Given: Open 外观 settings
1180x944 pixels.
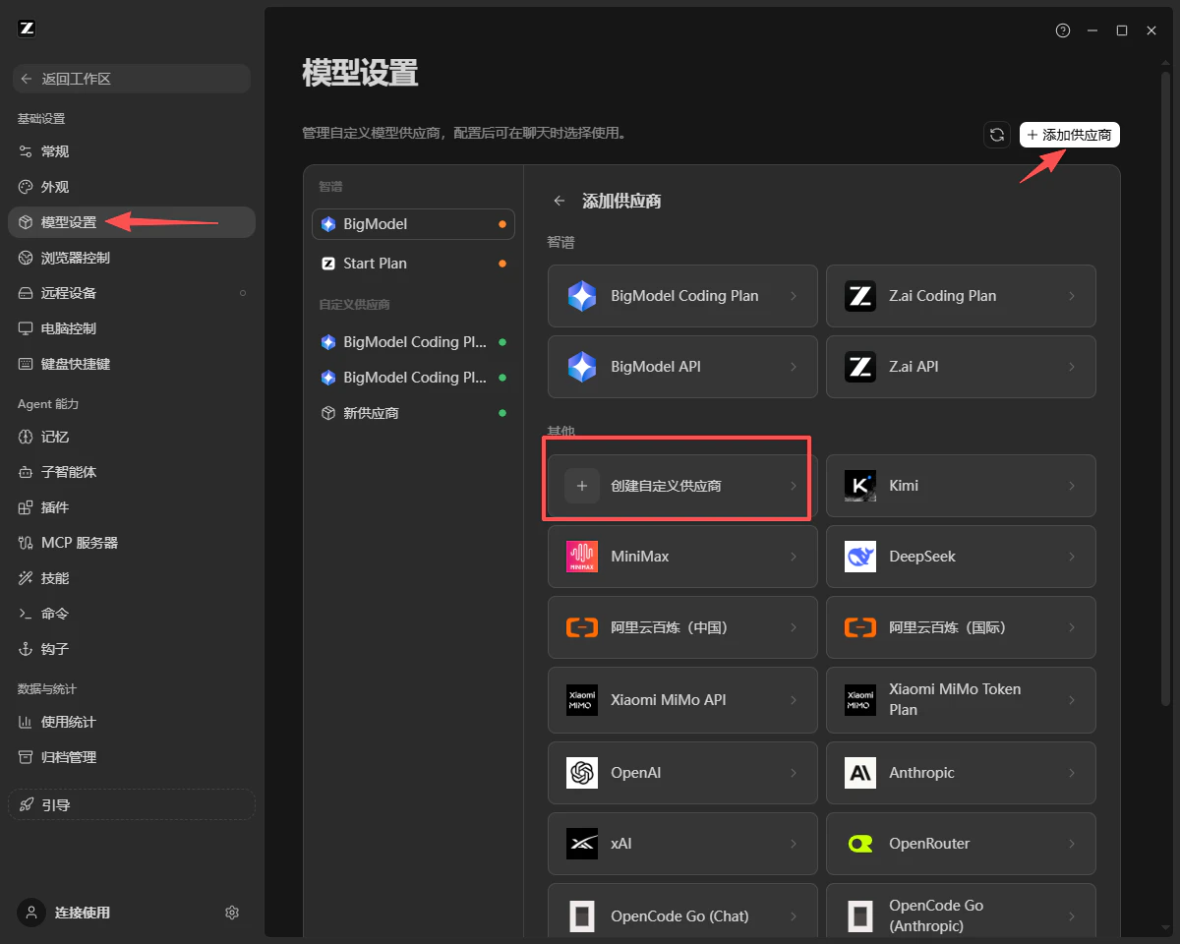Looking at the screenshot, I should point(131,187).
